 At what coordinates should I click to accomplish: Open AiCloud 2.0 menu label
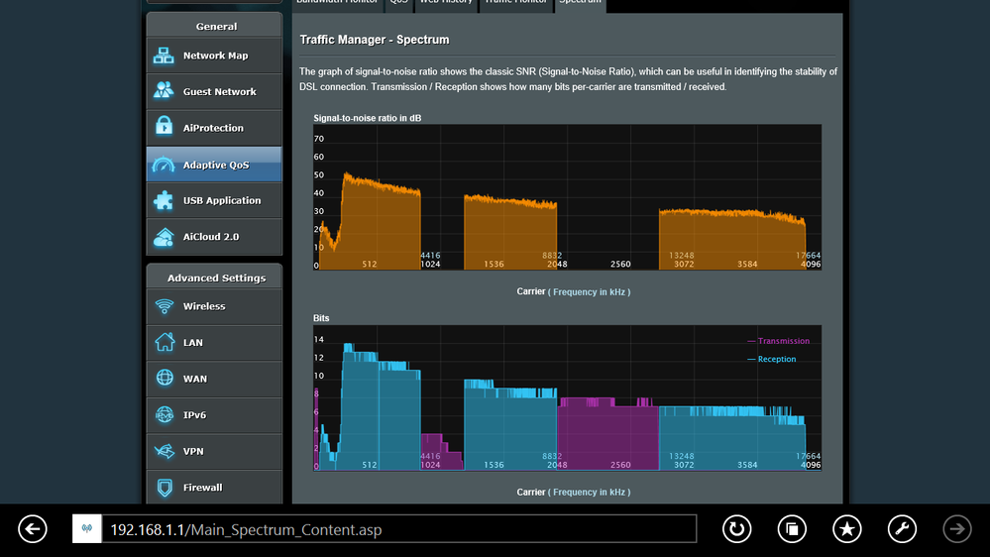(211, 237)
